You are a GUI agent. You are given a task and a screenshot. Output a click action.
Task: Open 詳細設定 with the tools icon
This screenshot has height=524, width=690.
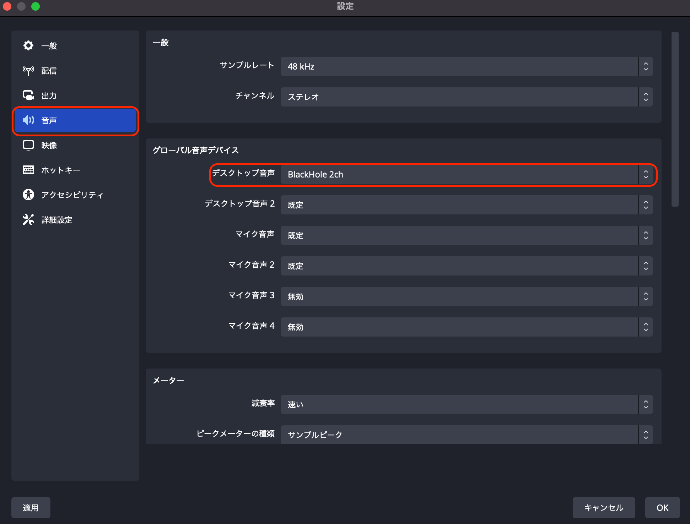click(x=28, y=219)
